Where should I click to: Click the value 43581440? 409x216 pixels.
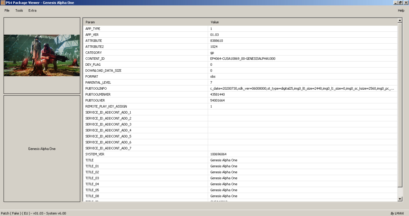pos(218,94)
